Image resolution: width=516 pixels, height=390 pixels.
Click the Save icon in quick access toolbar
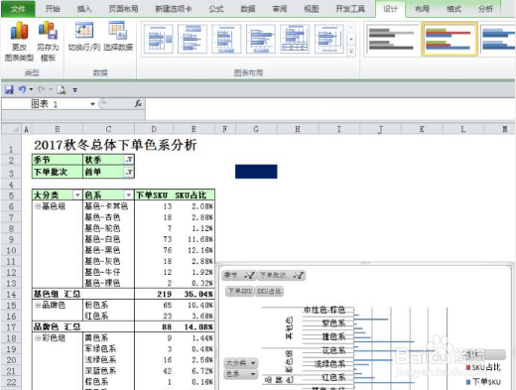[x=9, y=89]
